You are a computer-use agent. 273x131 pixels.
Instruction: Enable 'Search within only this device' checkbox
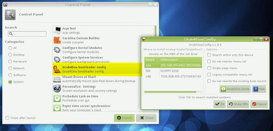point(209,55)
